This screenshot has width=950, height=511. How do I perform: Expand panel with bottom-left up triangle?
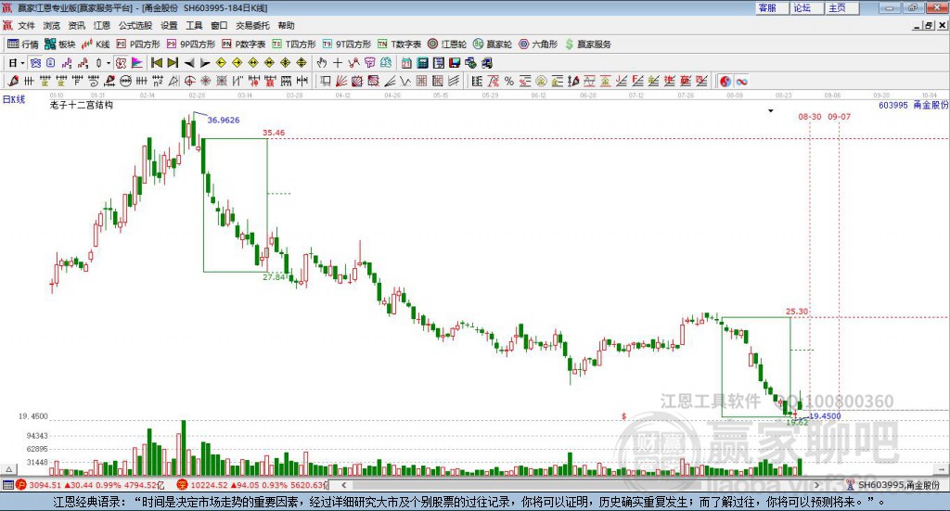[x=8, y=469]
